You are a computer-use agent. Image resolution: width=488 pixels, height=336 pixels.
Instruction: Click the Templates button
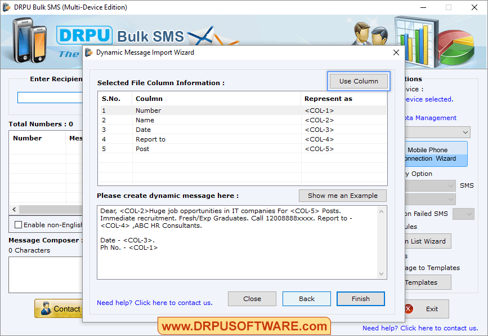coord(428,282)
